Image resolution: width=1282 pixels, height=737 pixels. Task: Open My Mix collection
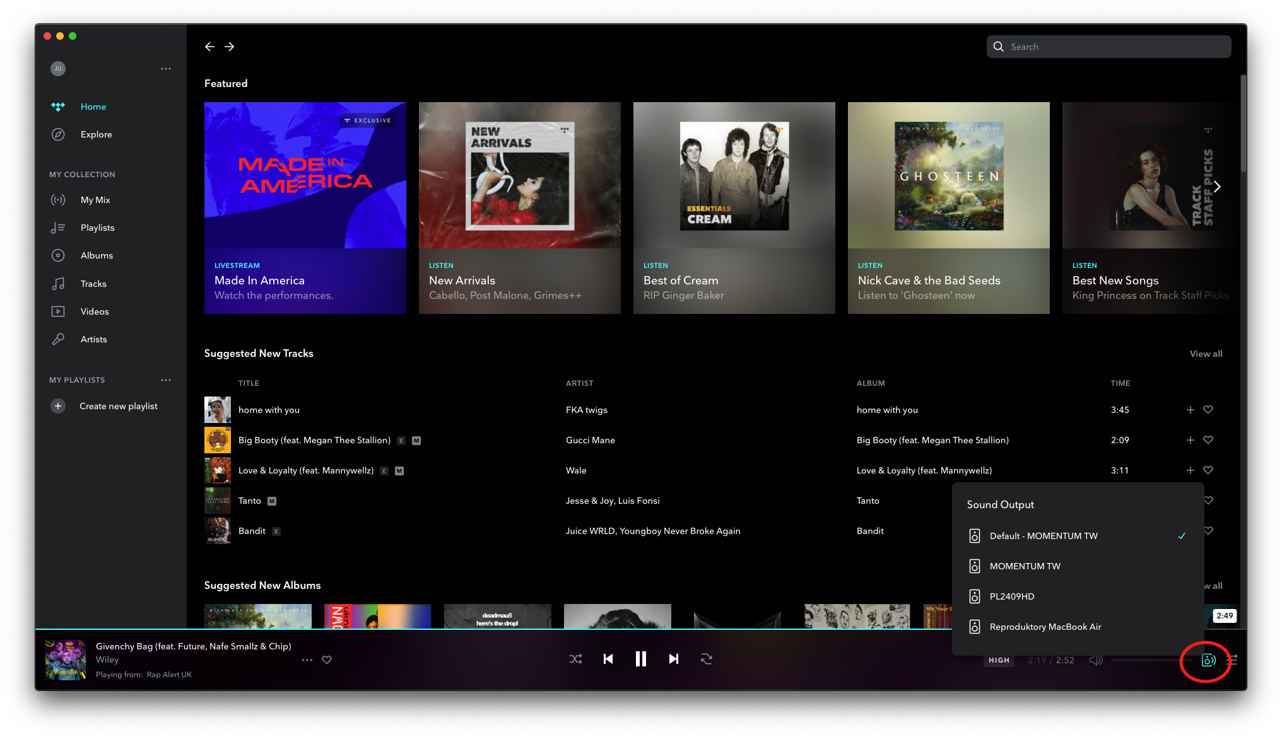[x=95, y=200]
